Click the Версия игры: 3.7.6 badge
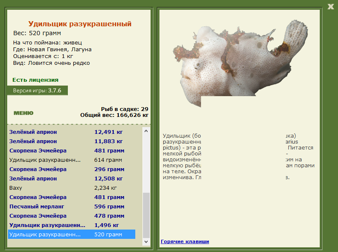Image resolution: width=338 pixels, height=252 pixels. click(x=37, y=90)
